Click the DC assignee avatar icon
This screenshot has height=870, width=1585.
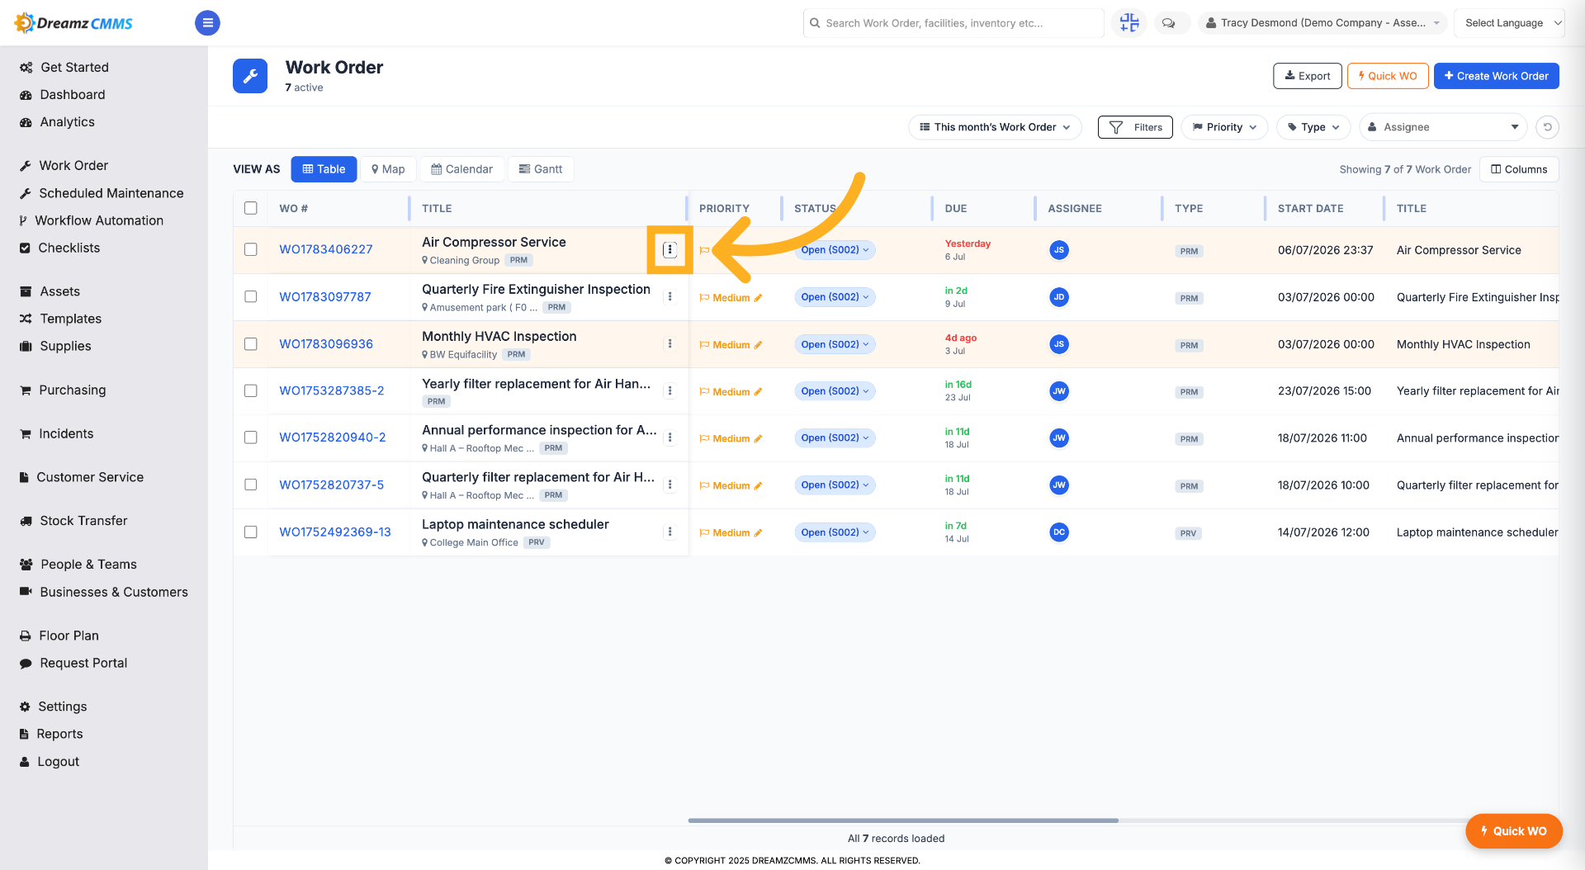click(x=1059, y=532)
